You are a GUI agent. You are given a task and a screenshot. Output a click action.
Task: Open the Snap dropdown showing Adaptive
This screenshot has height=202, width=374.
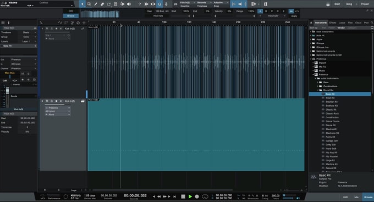click(x=221, y=3)
